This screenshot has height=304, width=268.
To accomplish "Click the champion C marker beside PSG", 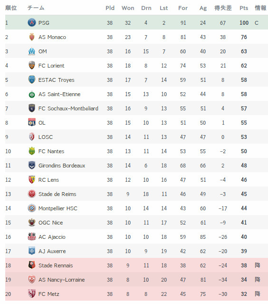I will point(257,23).
